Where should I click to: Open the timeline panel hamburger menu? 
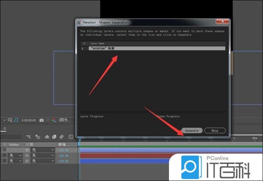pyautogui.click(x=5, y=129)
